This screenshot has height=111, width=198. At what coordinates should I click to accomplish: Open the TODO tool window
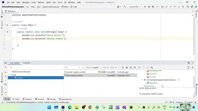tap(16, 99)
